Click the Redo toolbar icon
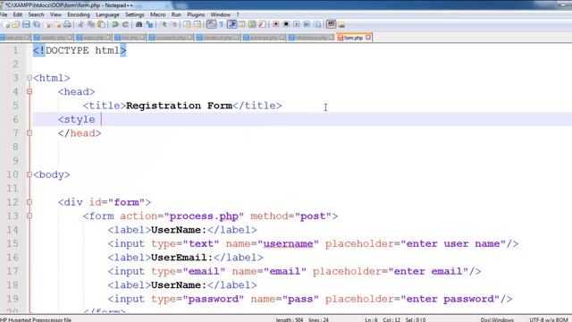 point(125,24)
